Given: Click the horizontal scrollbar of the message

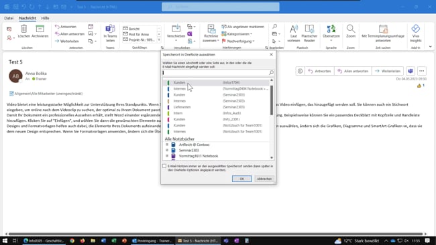Looking at the screenshot, I should click(215, 234).
